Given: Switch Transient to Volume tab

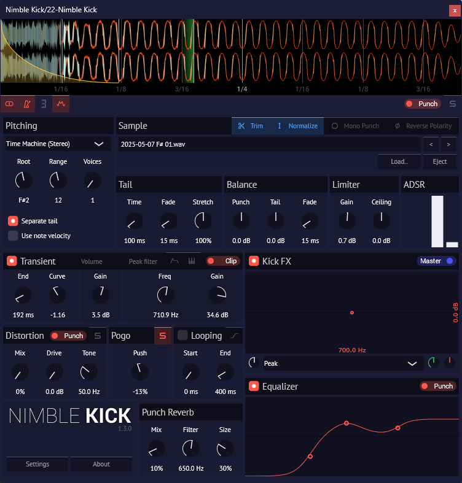Looking at the screenshot, I should (x=92, y=261).
